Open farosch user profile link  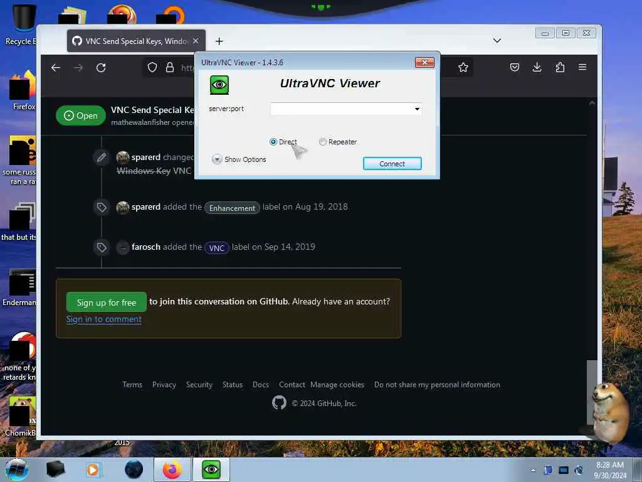[x=145, y=247]
